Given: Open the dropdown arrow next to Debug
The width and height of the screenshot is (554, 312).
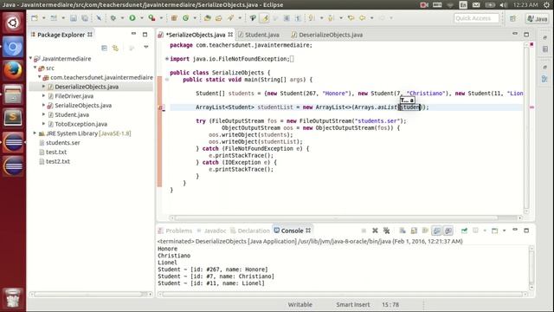Looking at the screenshot, I should 123,18.
